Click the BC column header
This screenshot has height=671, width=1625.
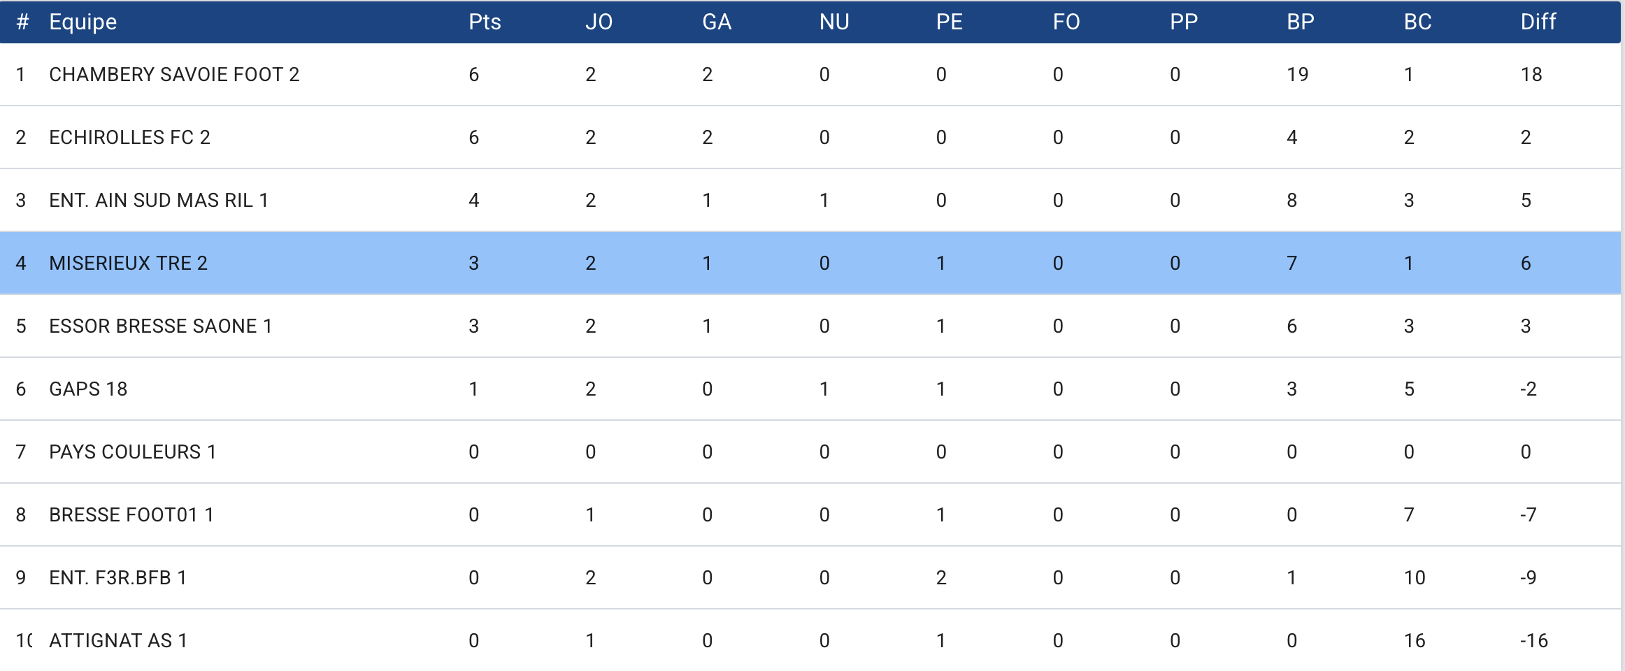pyautogui.click(x=1417, y=22)
